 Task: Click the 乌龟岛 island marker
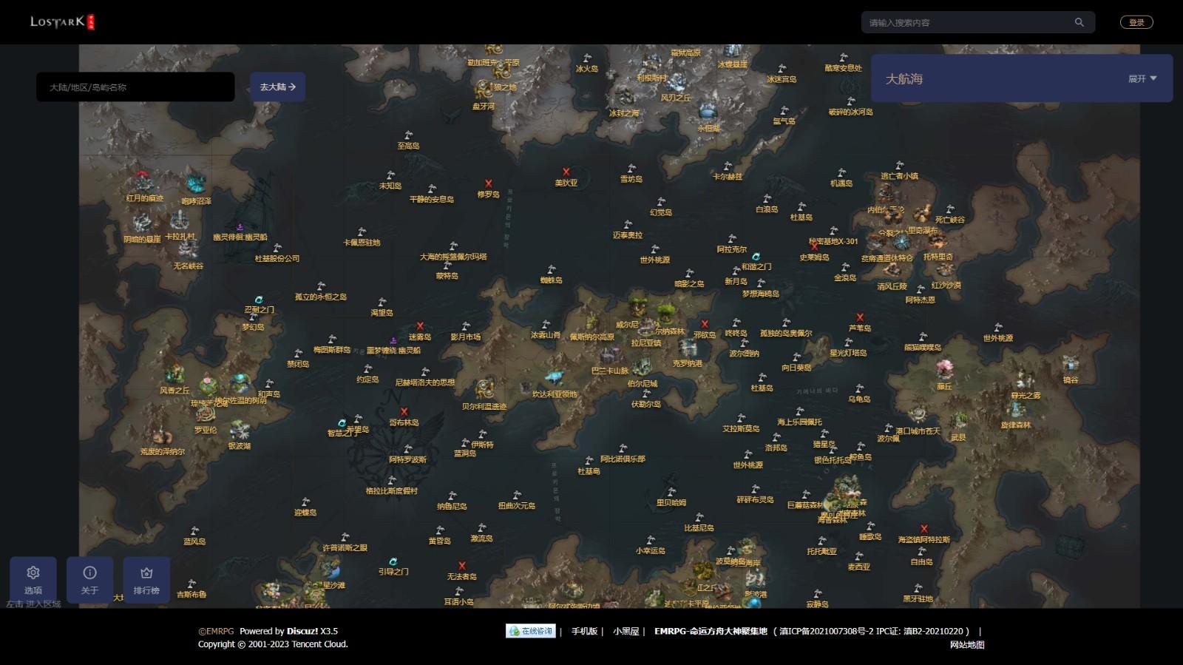859,388
